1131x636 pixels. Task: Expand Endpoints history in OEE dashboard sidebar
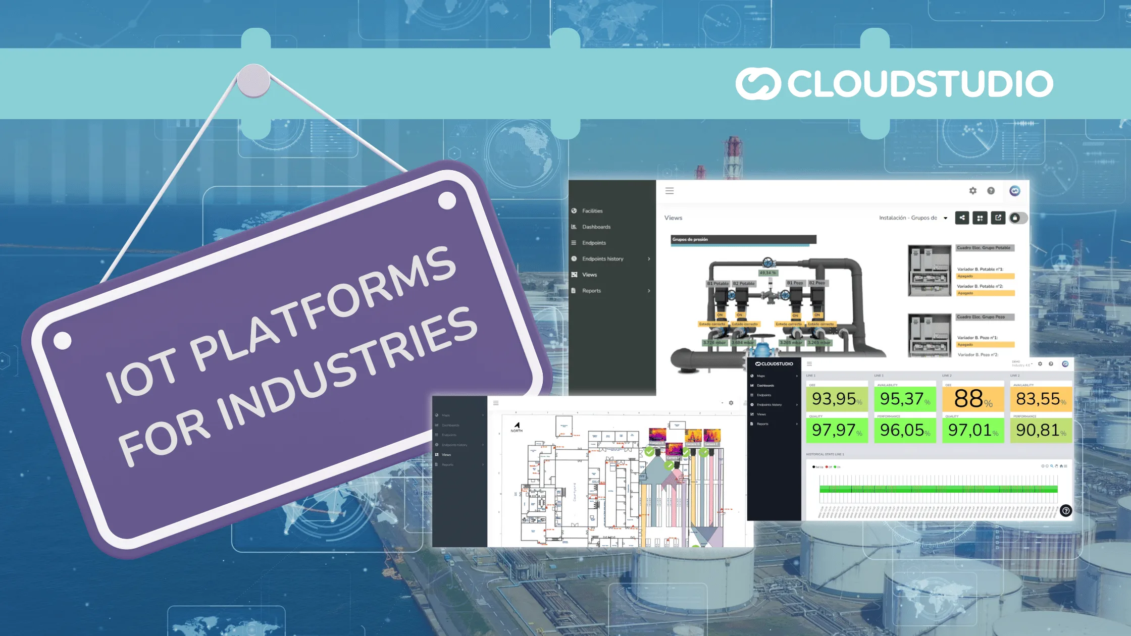coord(774,405)
